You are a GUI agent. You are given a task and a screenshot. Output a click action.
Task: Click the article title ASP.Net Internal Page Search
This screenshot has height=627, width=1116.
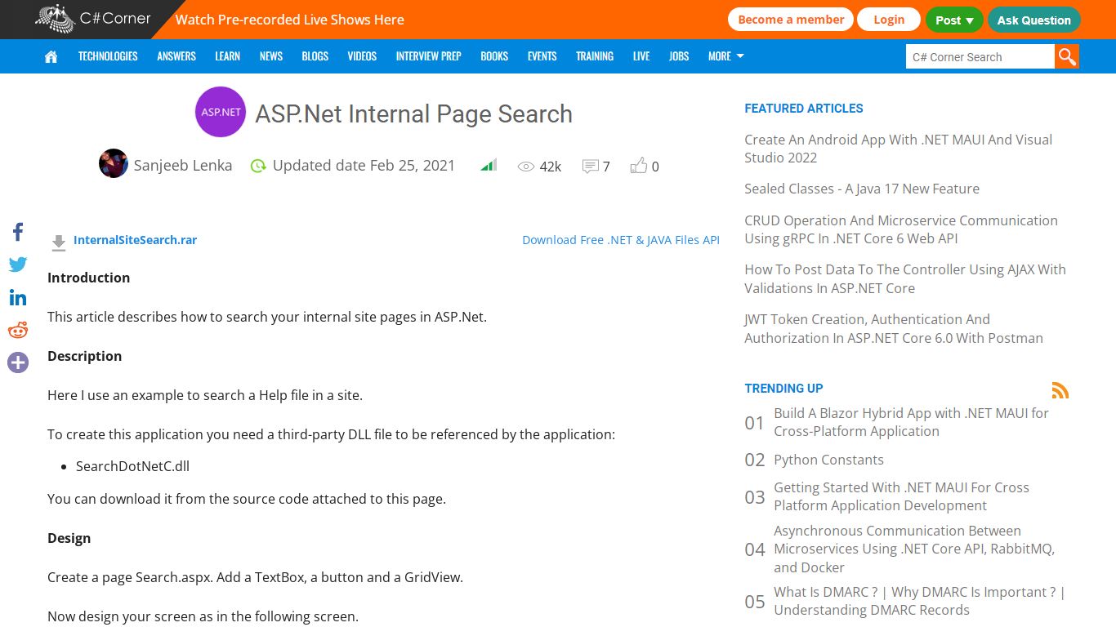(x=414, y=113)
